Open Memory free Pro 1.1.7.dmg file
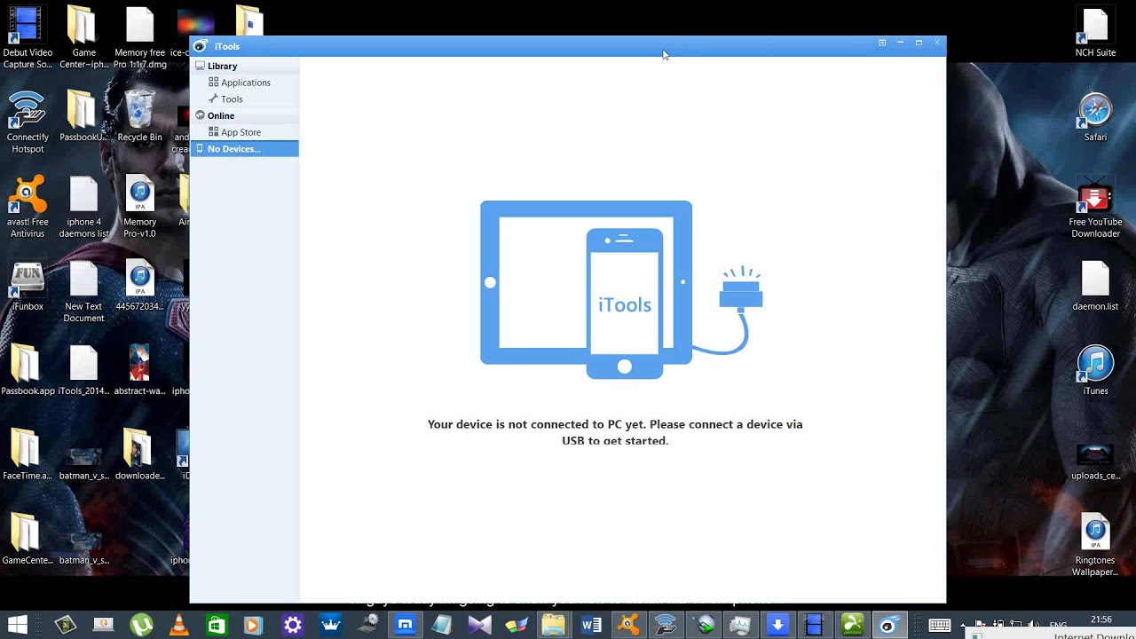This screenshot has height=639, width=1136. (x=139, y=37)
